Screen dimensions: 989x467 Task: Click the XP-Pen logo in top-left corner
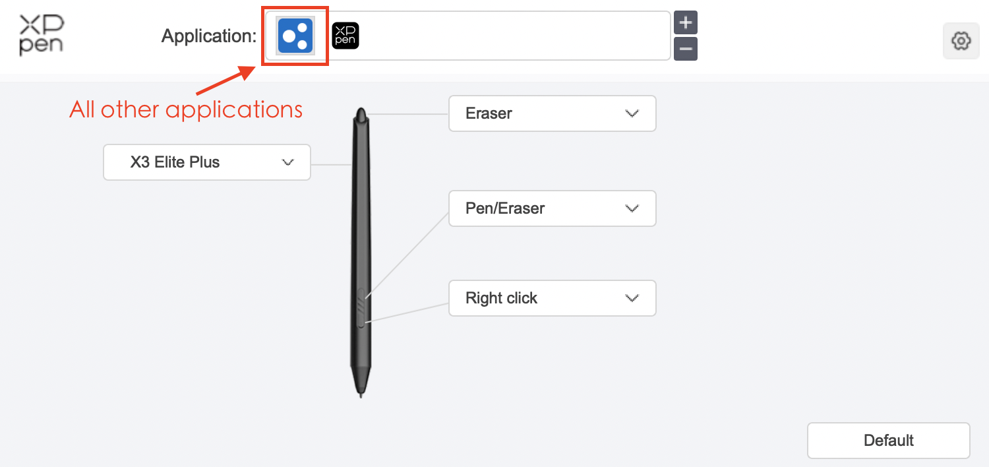pos(42,36)
